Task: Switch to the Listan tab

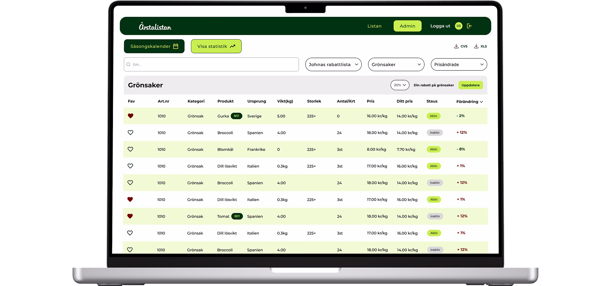Action: [374, 26]
